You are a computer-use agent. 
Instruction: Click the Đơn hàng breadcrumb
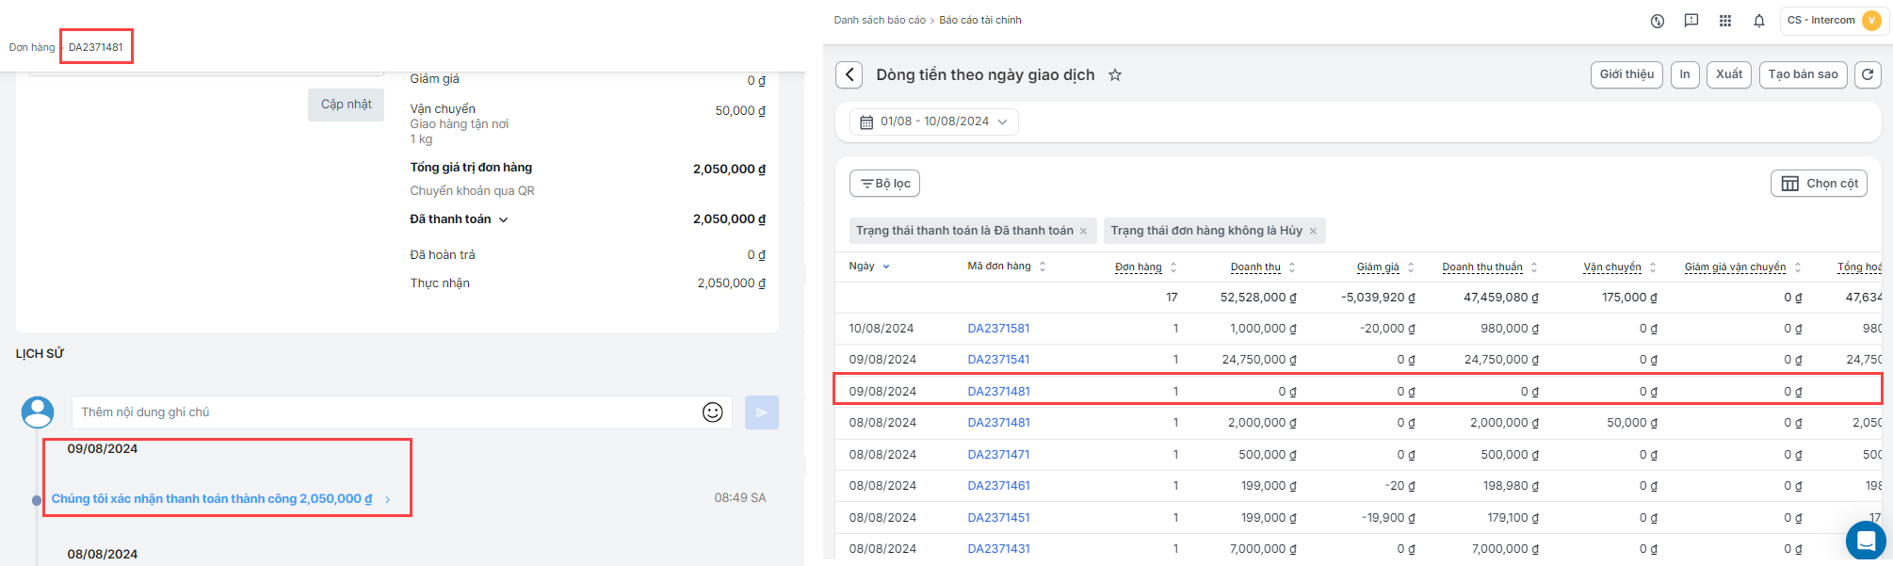click(32, 48)
